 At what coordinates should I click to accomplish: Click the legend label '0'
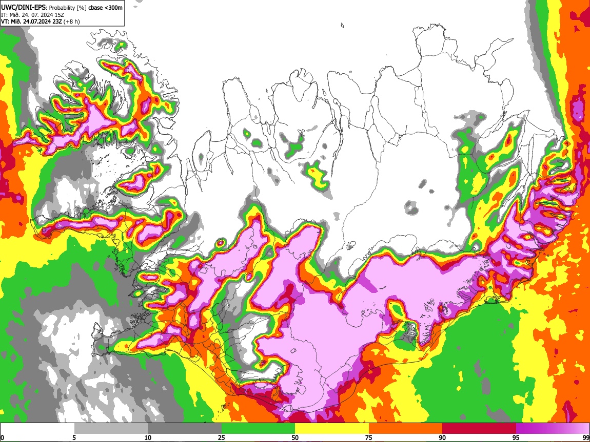(x=2, y=438)
